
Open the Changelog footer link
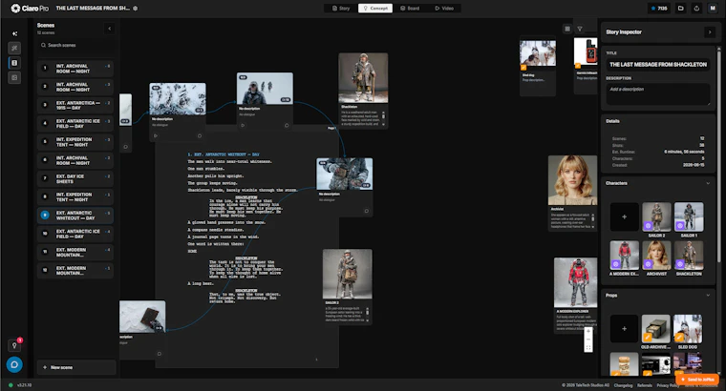[x=623, y=385]
